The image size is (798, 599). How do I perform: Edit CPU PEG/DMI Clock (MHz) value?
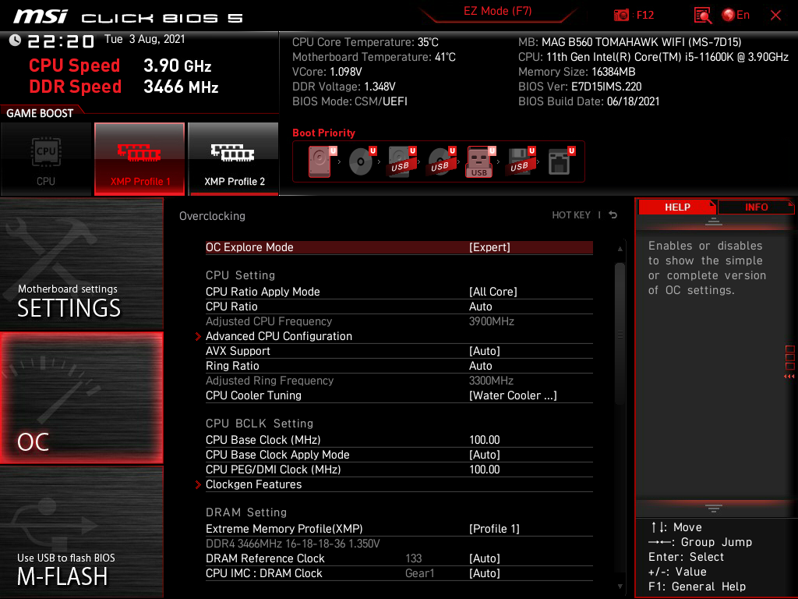(399, 469)
